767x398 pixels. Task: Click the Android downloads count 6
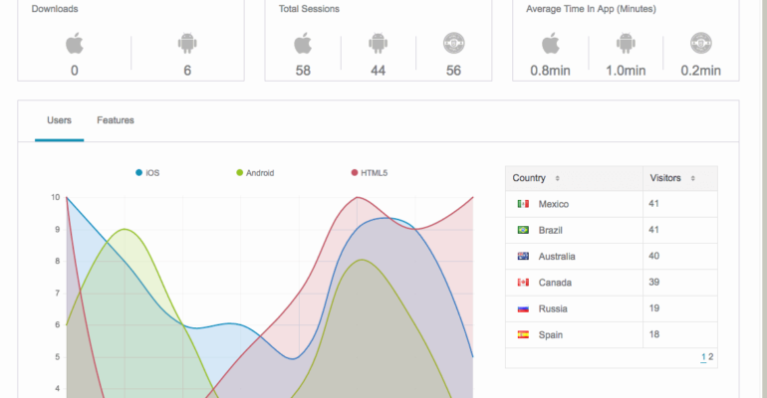[187, 71]
